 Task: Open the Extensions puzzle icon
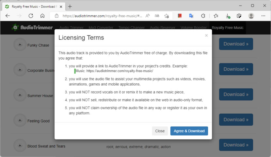tap(203, 16)
